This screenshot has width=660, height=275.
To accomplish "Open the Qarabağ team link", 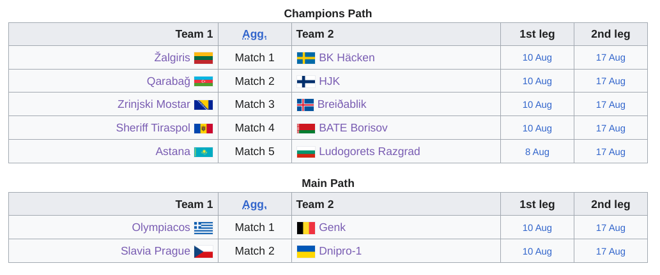I will pyautogui.click(x=169, y=81).
